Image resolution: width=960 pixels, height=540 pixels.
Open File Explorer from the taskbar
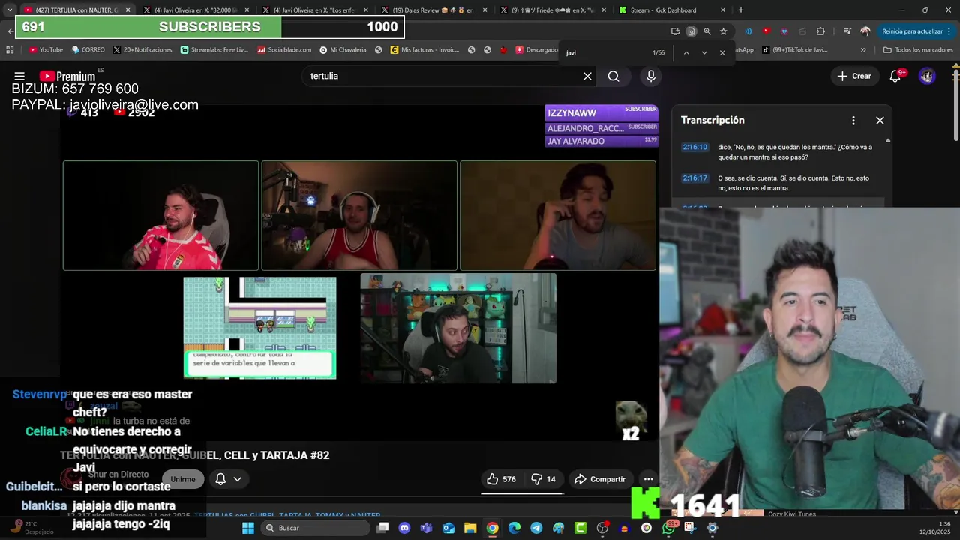(470, 528)
